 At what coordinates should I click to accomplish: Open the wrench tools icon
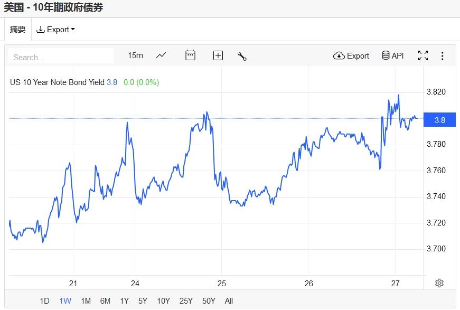(x=242, y=56)
